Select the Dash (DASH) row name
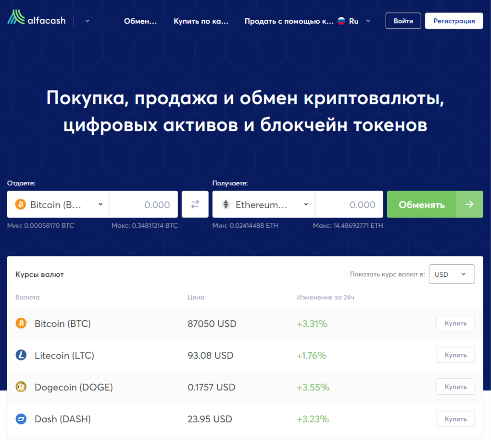This screenshot has height=440, width=491. pos(63,419)
